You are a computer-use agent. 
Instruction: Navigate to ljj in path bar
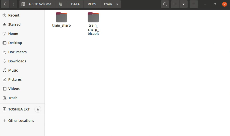(x=61, y=4)
